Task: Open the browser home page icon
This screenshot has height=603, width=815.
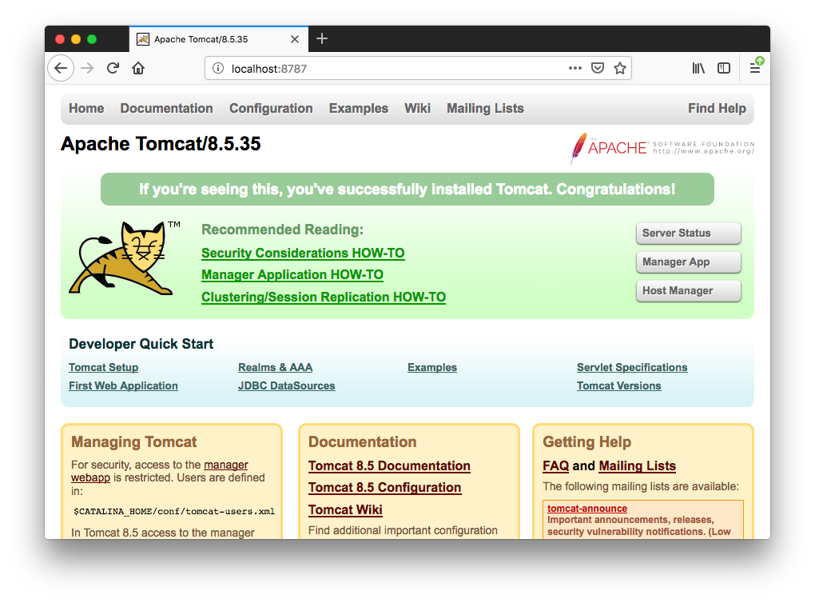Action: (x=138, y=68)
